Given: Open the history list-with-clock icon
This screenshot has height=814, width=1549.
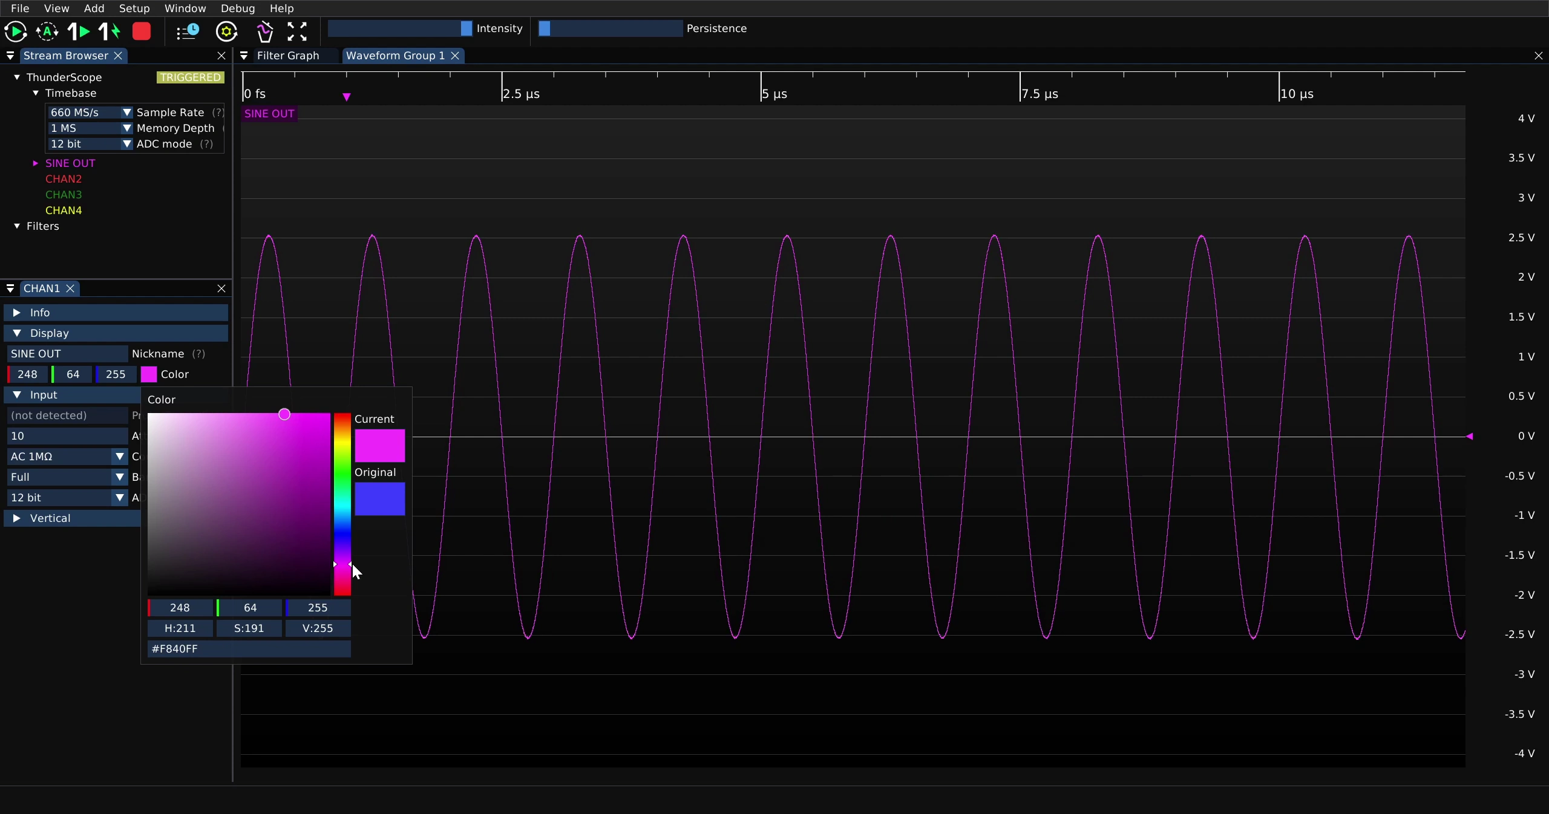Looking at the screenshot, I should 188,31.
